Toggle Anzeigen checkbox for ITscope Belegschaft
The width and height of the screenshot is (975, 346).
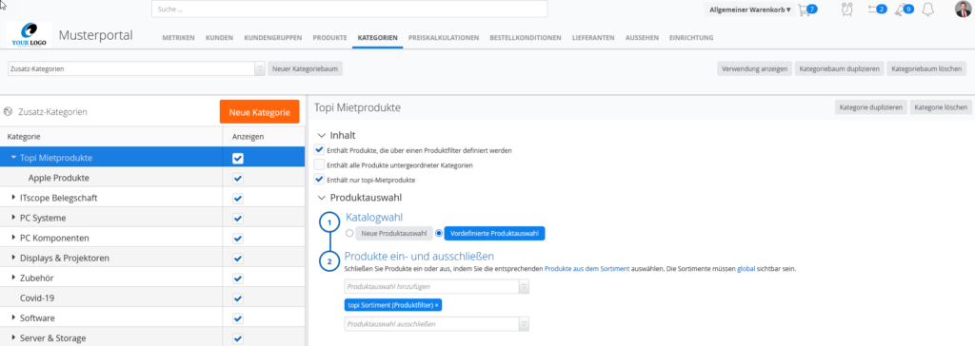click(237, 198)
